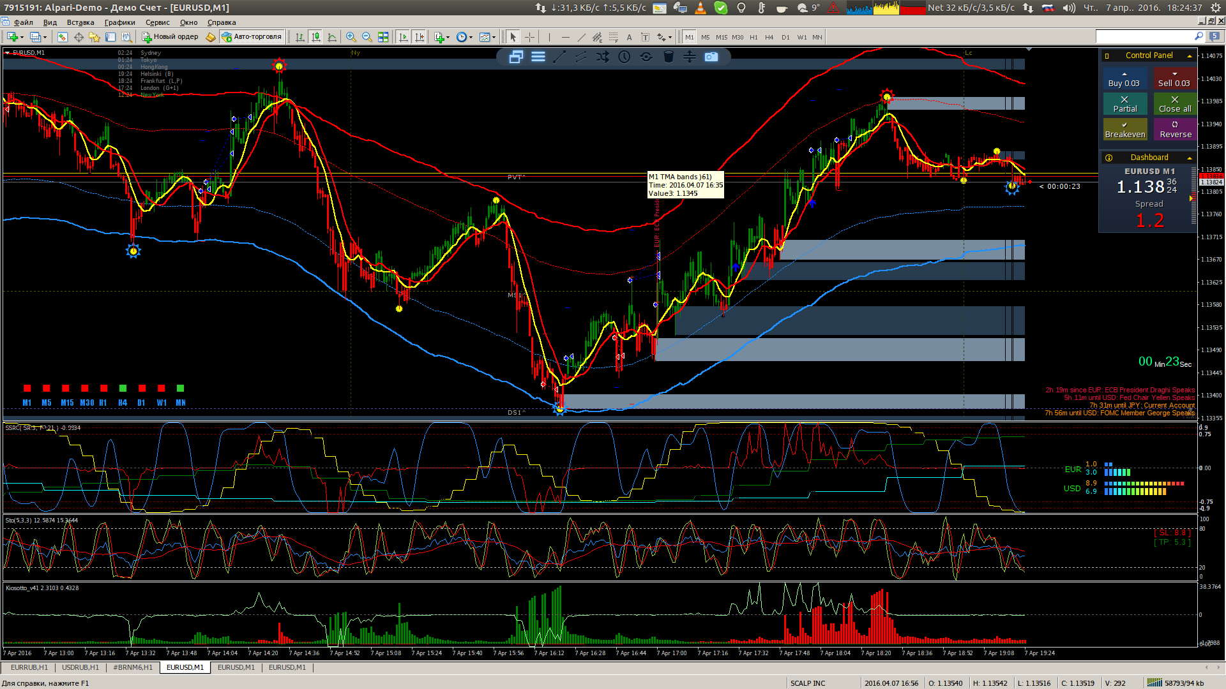The height and width of the screenshot is (689, 1226).
Task: Select the M1 timeframe toolbar button
Action: [690, 37]
